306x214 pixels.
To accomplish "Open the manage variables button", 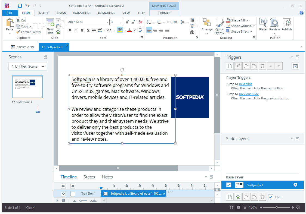I will point(295,66).
